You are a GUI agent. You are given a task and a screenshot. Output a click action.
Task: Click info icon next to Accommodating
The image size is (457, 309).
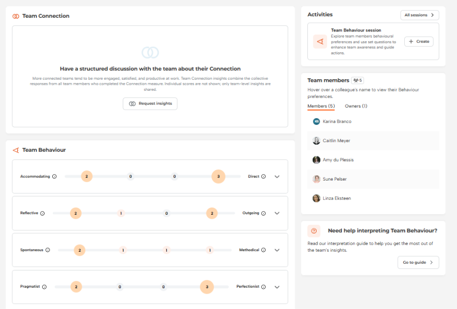click(54, 177)
